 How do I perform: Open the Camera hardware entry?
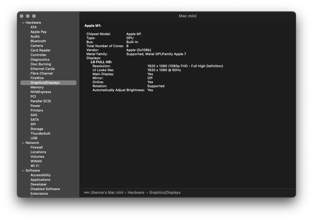pyautogui.click(x=37, y=46)
